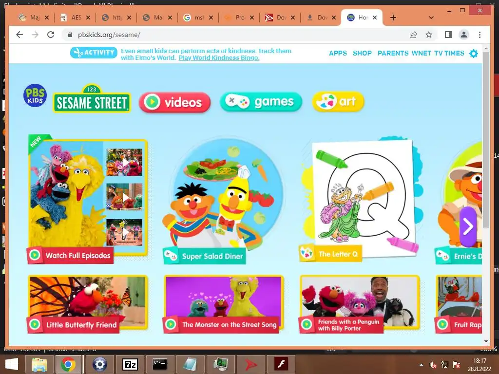Open the Flash icon in the taskbar

click(281, 364)
